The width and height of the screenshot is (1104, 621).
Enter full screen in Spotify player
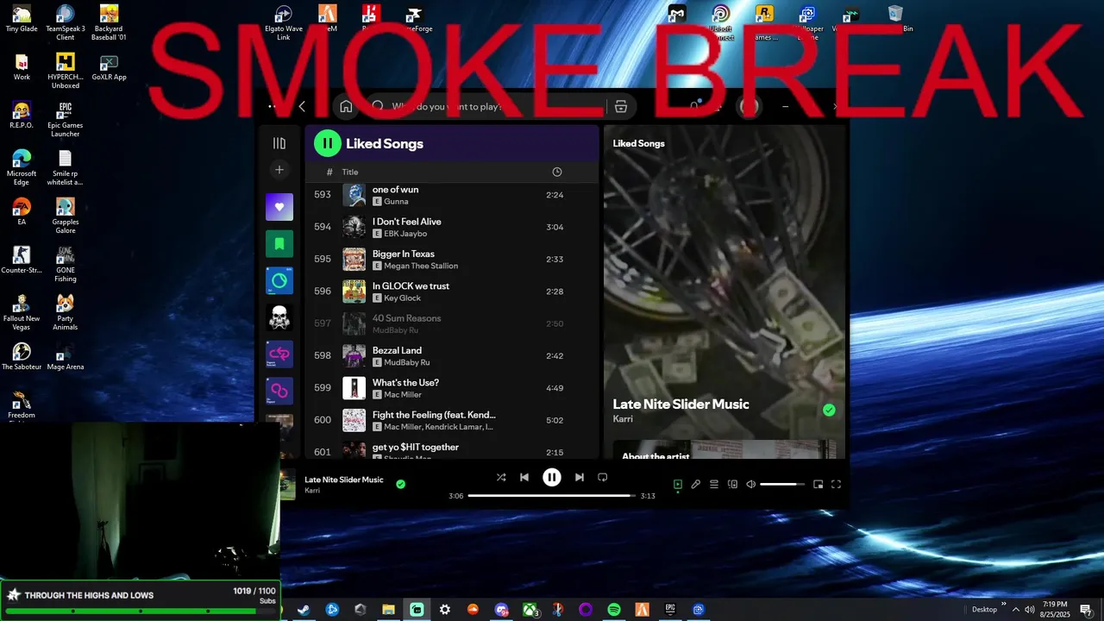(836, 485)
